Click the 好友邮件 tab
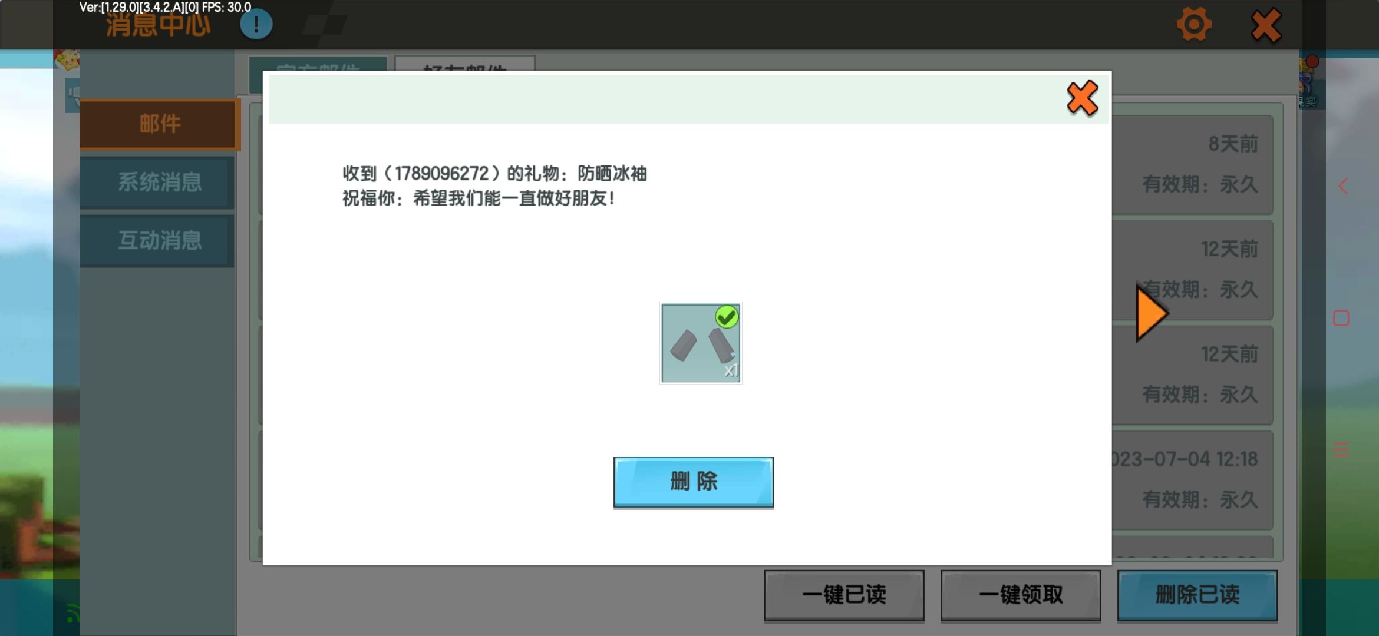 (464, 64)
